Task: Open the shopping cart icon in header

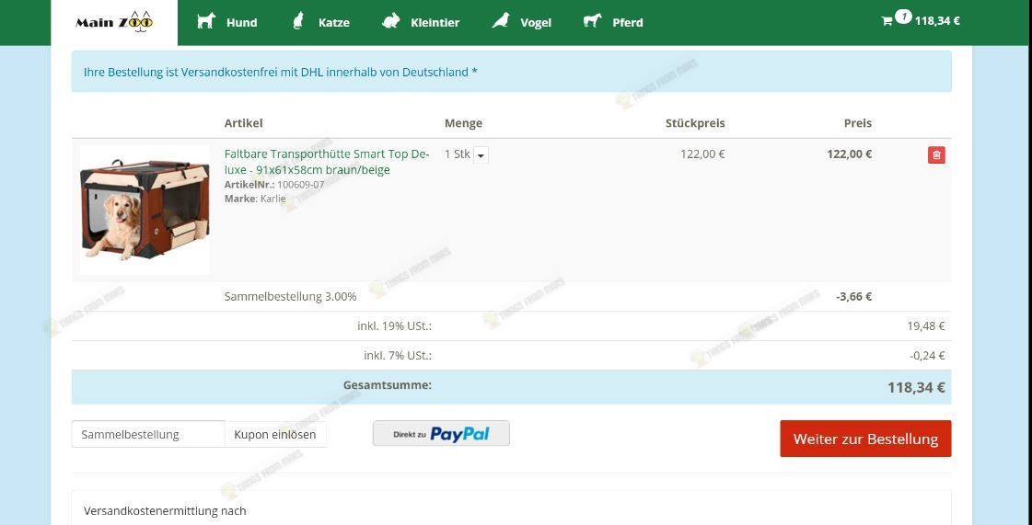Action: 887,21
